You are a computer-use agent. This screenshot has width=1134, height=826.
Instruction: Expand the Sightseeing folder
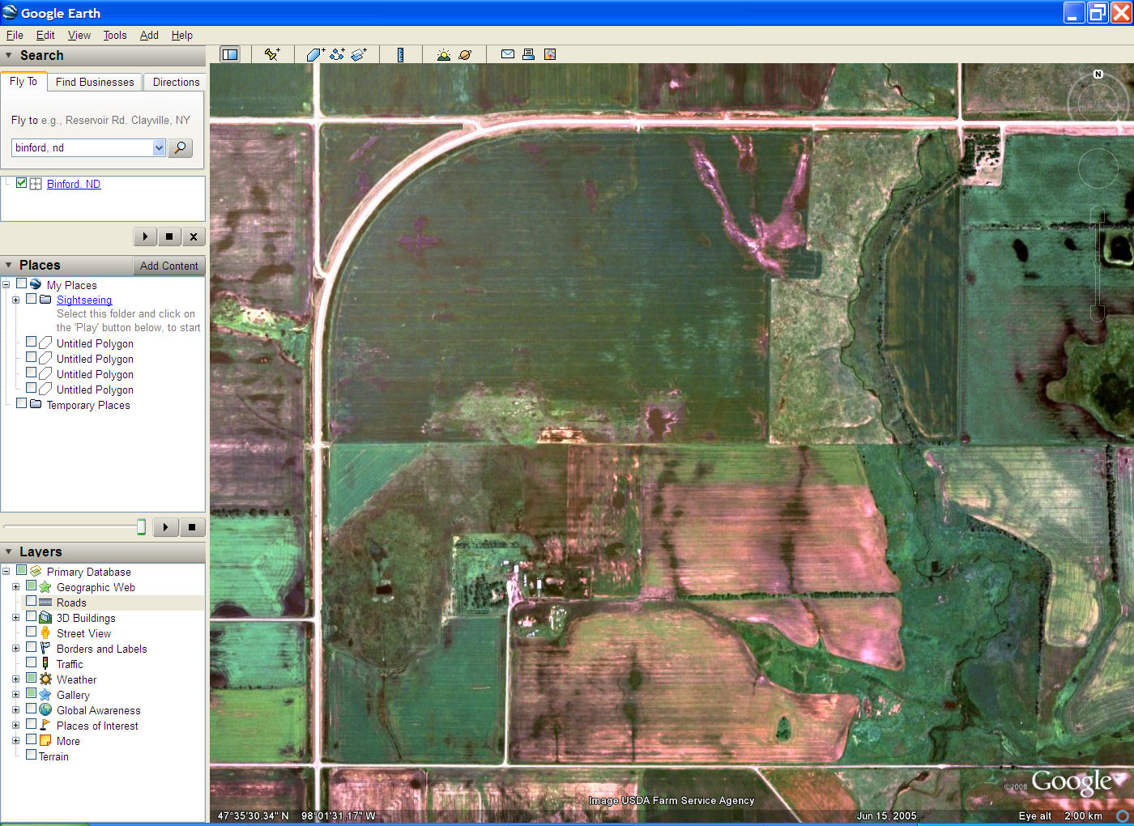15,300
